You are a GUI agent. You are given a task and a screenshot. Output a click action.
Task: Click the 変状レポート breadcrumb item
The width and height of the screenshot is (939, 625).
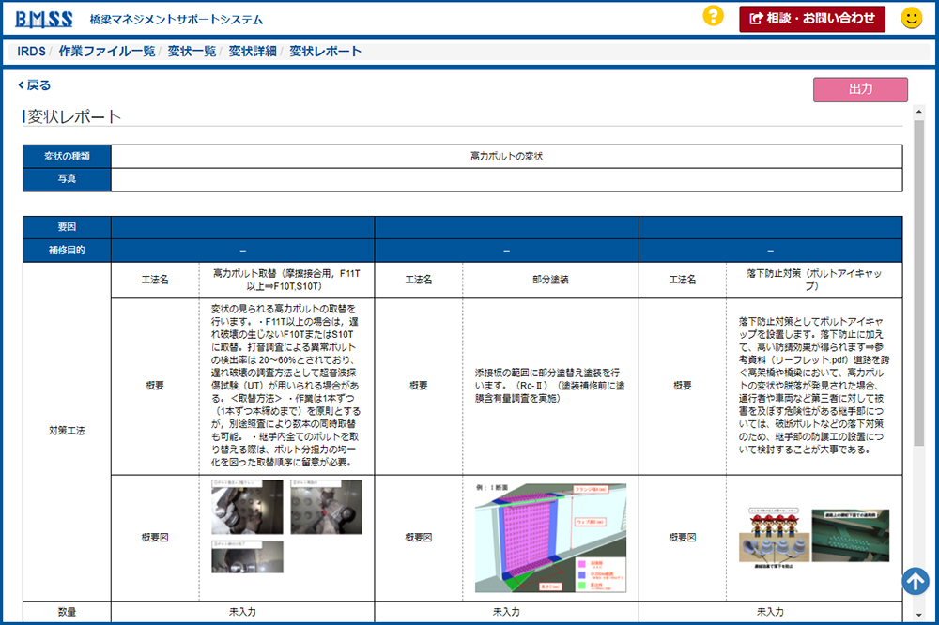(x=325, y=52)
